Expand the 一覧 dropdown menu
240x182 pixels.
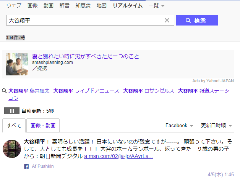[157, 6]
